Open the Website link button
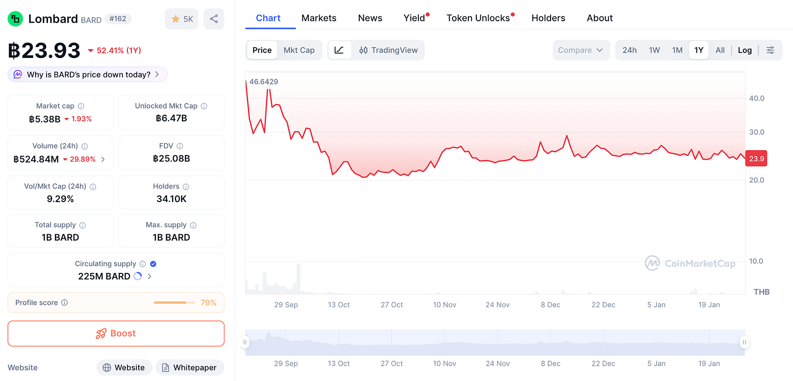 tap(124, 368)
